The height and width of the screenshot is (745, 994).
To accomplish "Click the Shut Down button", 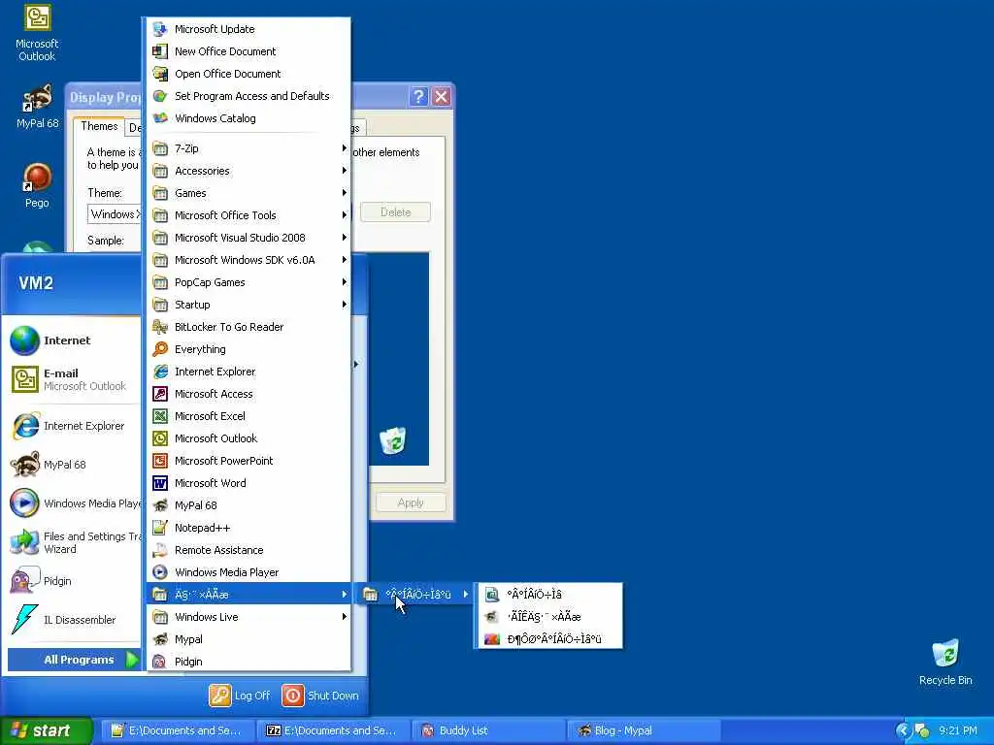I will coord(320,696).
